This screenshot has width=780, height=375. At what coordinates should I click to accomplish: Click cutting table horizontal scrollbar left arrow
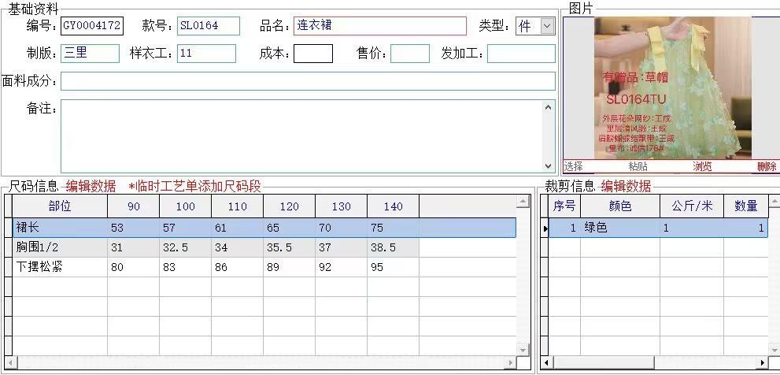[x=547, y=362]
